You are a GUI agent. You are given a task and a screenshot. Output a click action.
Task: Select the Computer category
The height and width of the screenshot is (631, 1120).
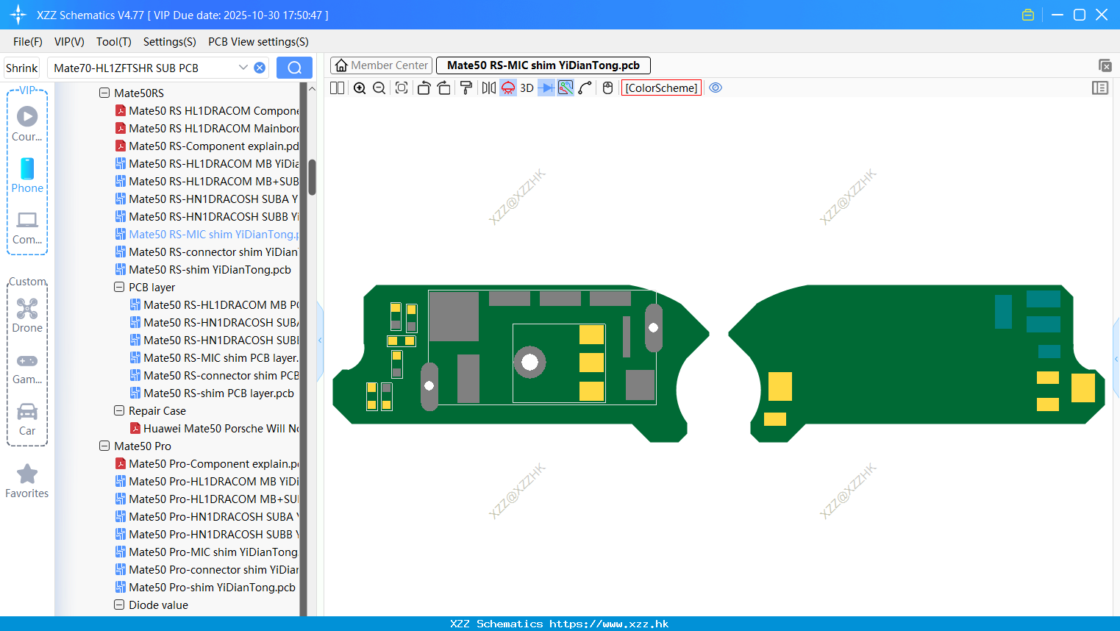(x=27, y=227)
